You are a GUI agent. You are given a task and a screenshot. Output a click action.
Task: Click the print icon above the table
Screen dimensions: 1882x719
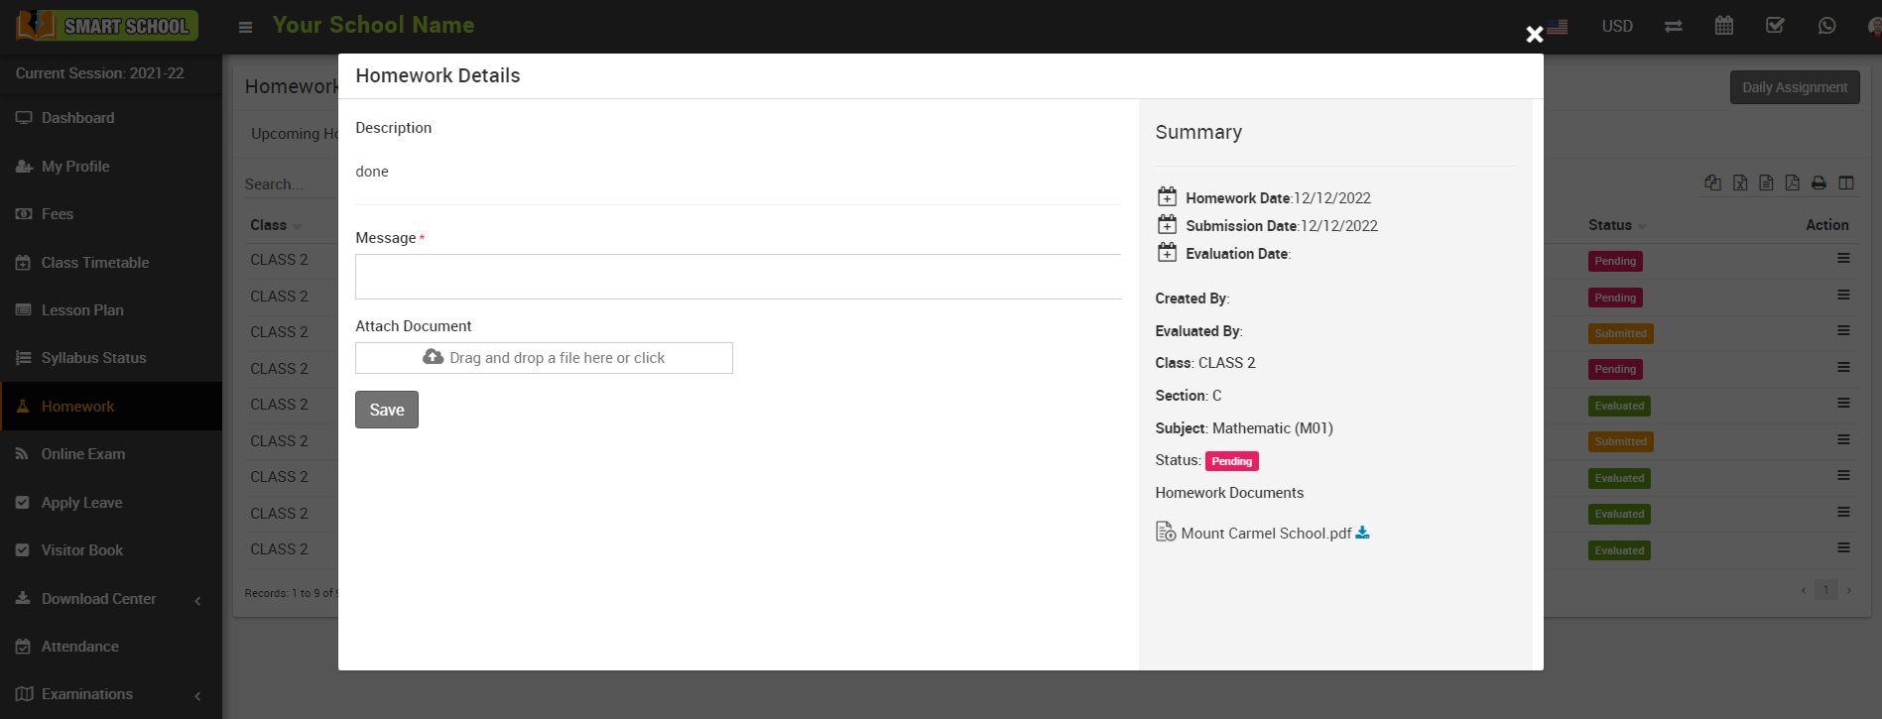(x=1819, y=182)
